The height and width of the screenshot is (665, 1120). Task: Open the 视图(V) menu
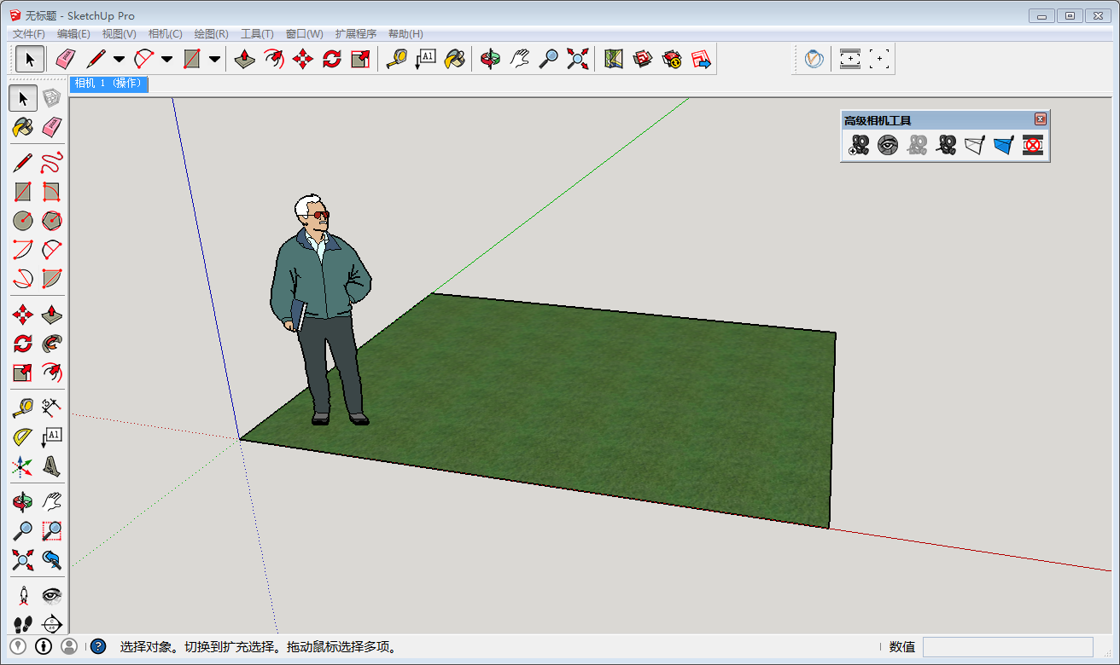tap(119, 34)
